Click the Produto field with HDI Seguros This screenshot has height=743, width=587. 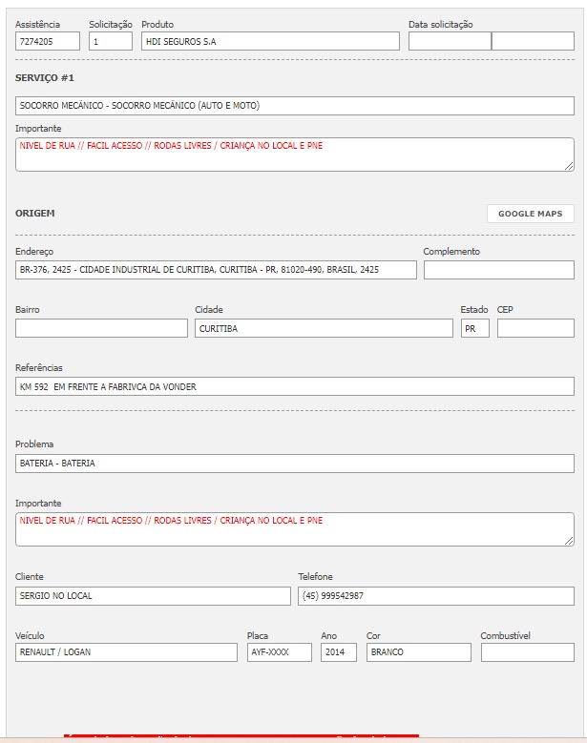click(x=270, y=41)
